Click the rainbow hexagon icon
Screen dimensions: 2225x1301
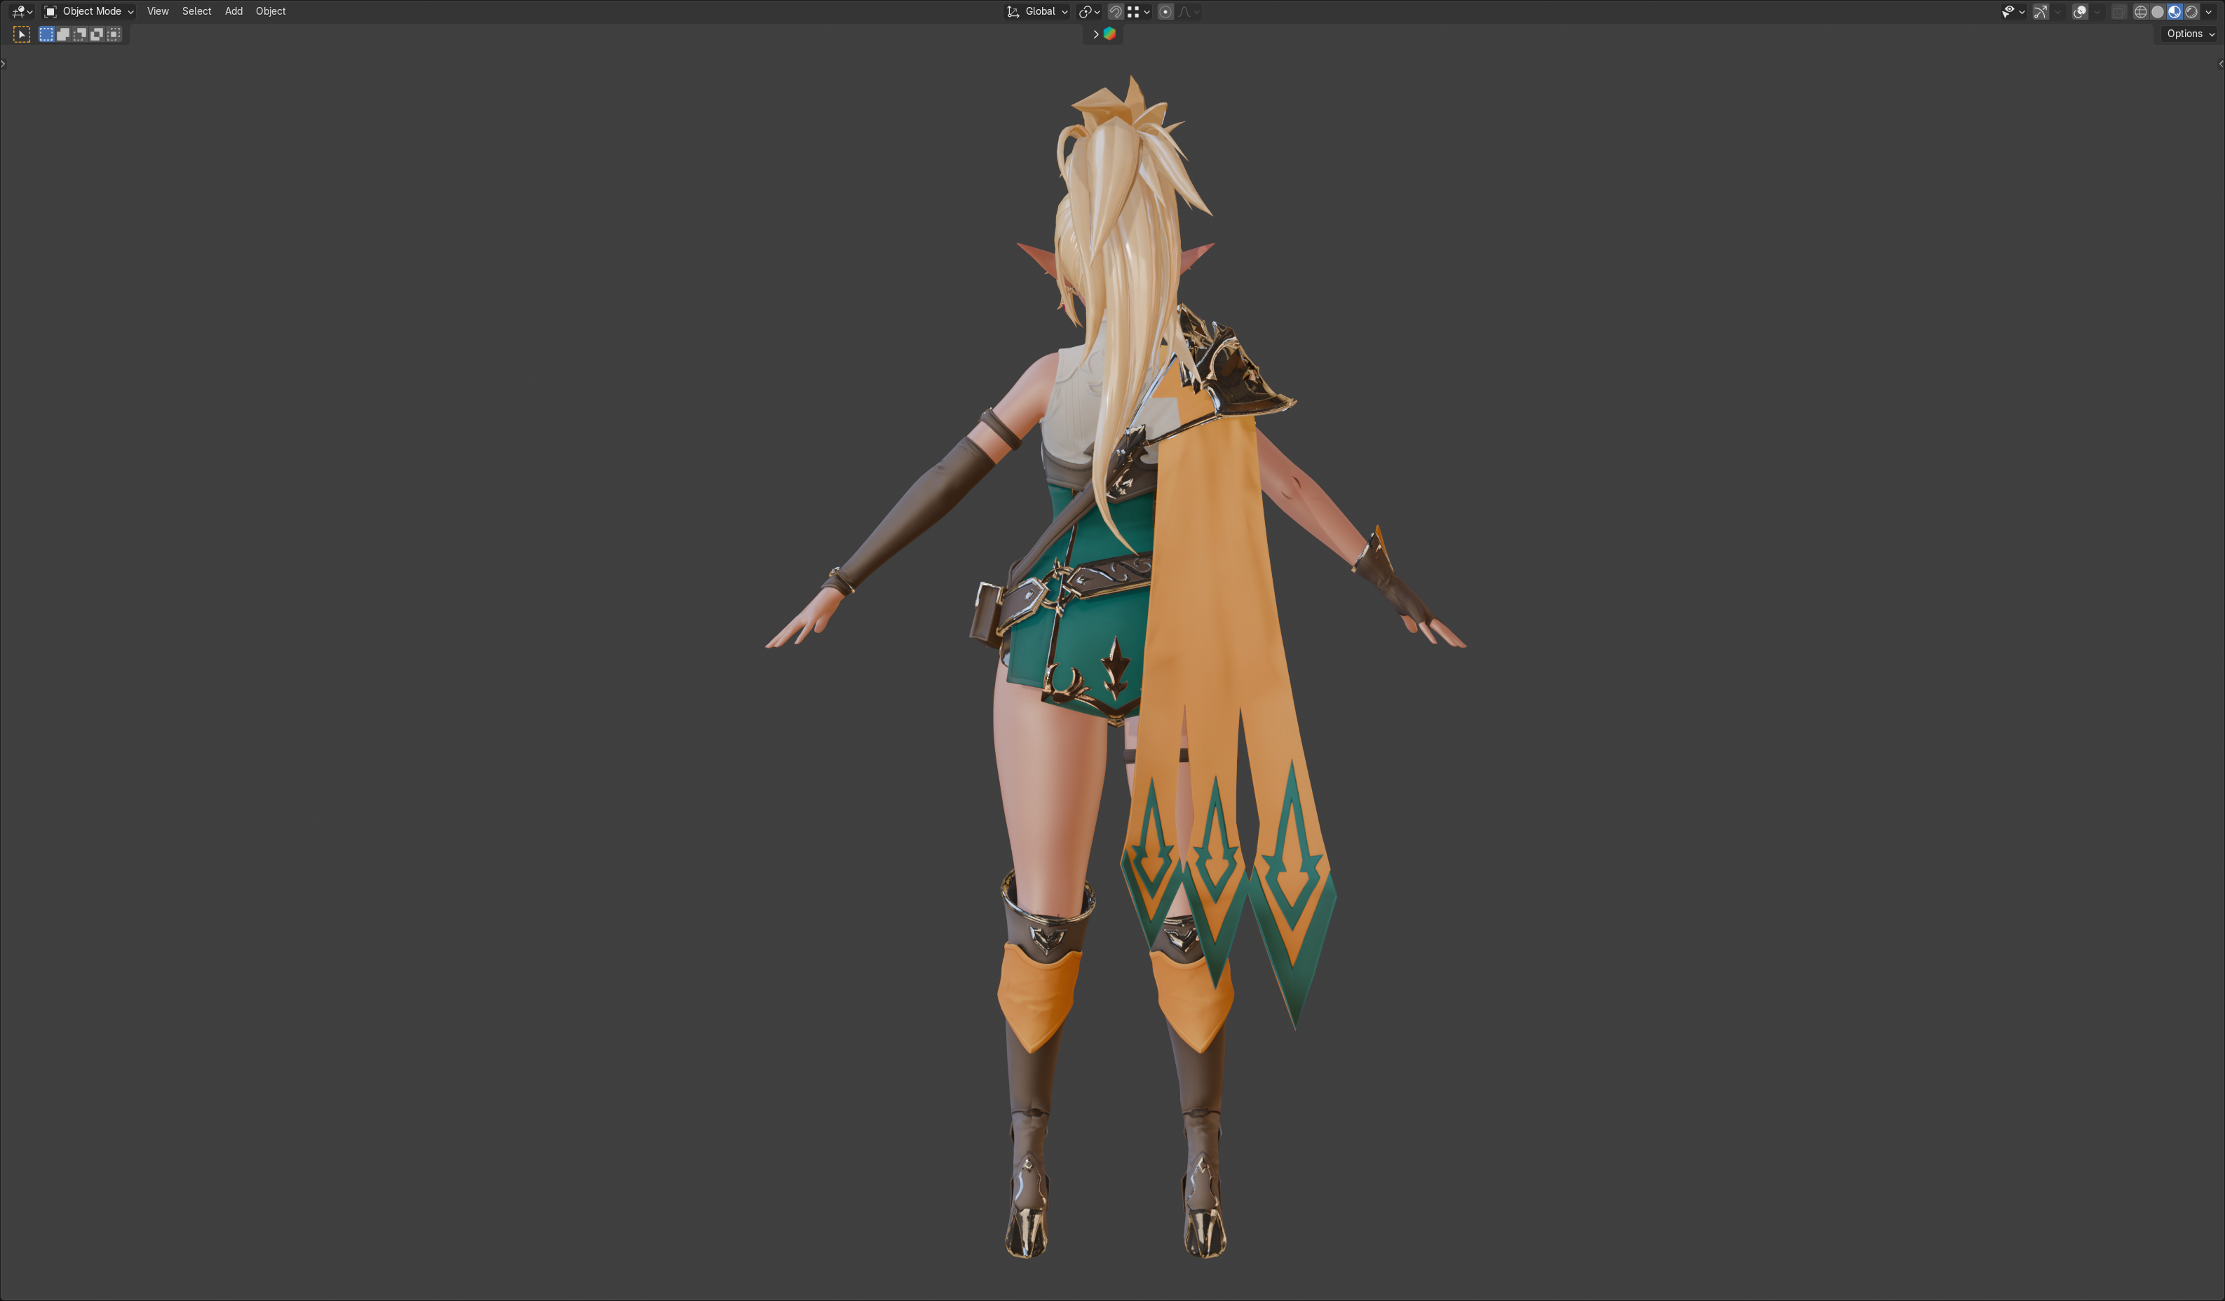point(1110,34)
